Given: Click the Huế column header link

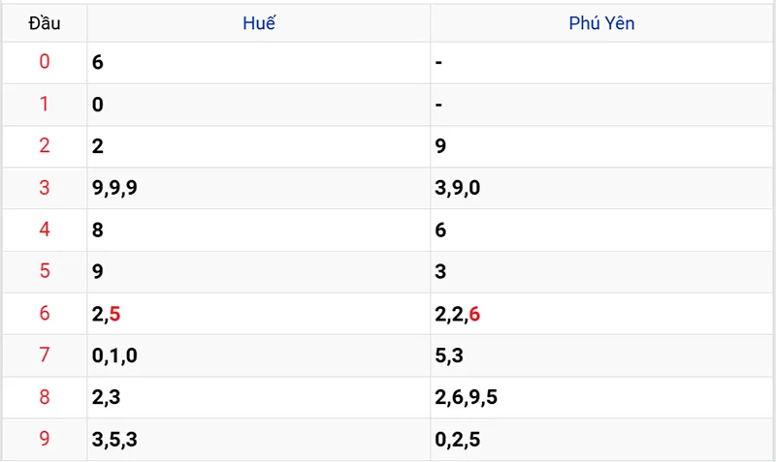Looking at the screenshot, I should tap(259, 23).
